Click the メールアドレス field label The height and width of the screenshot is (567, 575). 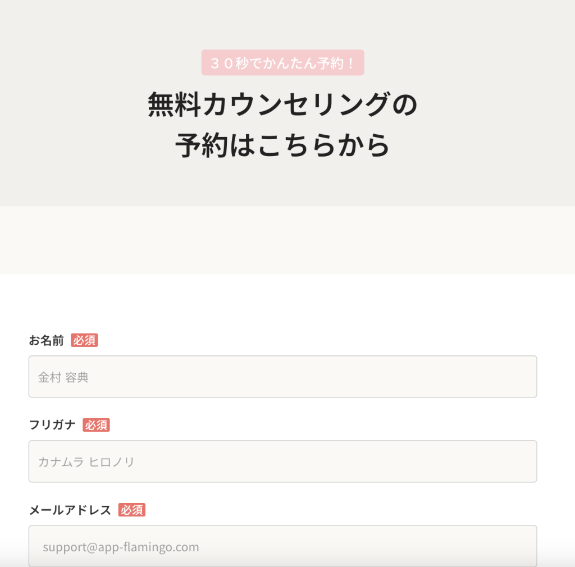[x=70, y=510]
